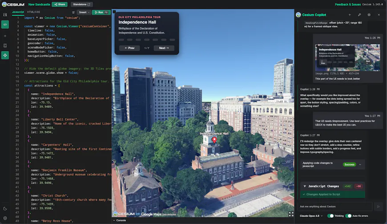387x224 pixels.
Task: Select the code editor icon in left sidebar
Action: (x=5, y=24)
